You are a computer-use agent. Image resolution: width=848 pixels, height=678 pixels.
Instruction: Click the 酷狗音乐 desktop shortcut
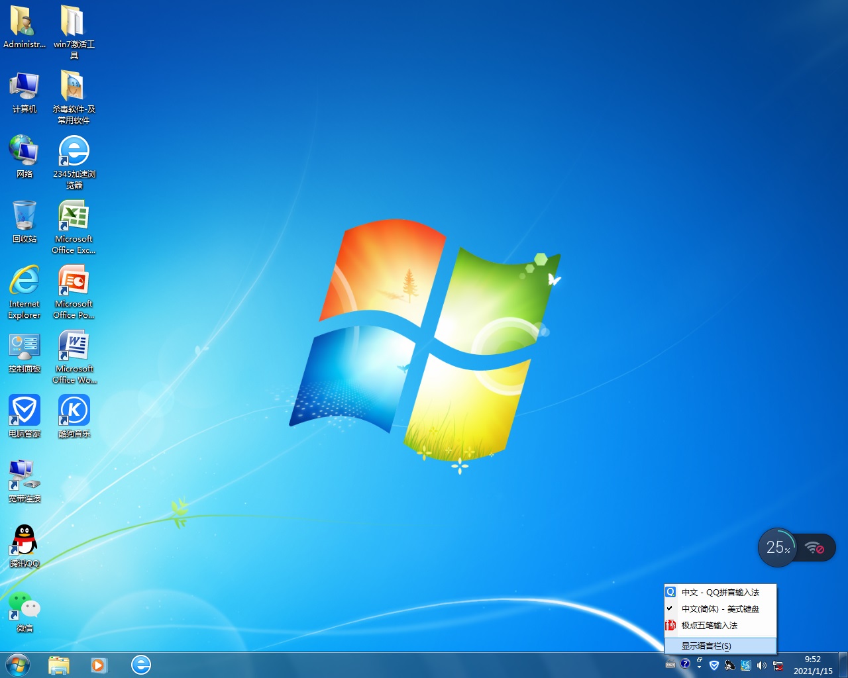coord(74,411)
